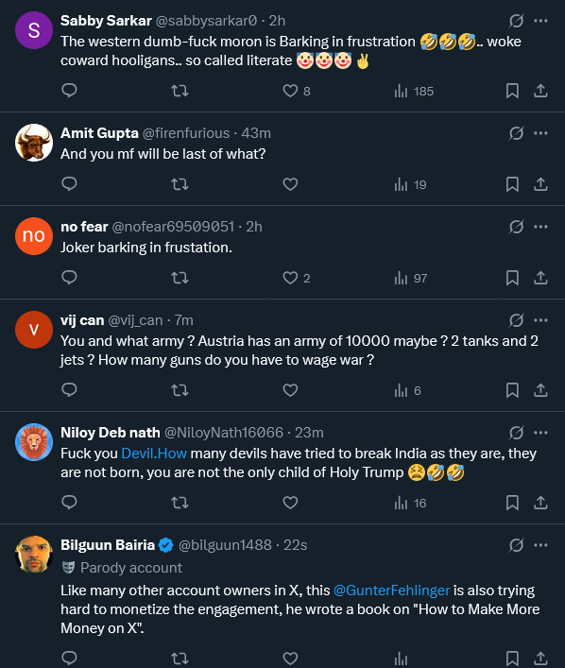Open the Devil.How link

point(154,454)
